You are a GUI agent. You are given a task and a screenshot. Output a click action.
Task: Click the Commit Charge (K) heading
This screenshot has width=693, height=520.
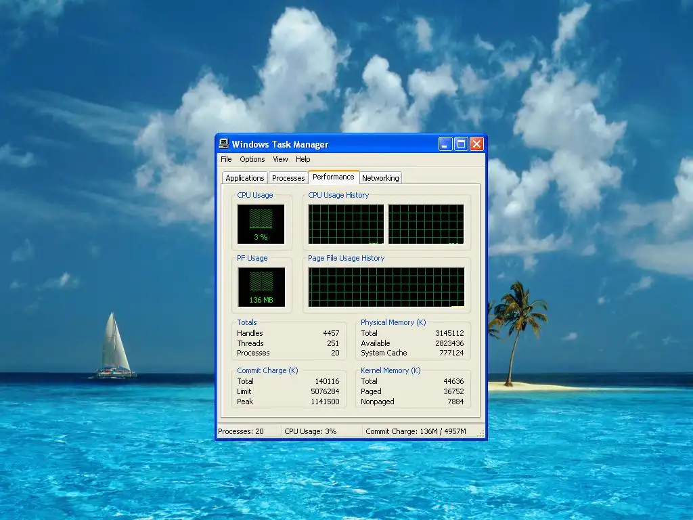[267, 370]
